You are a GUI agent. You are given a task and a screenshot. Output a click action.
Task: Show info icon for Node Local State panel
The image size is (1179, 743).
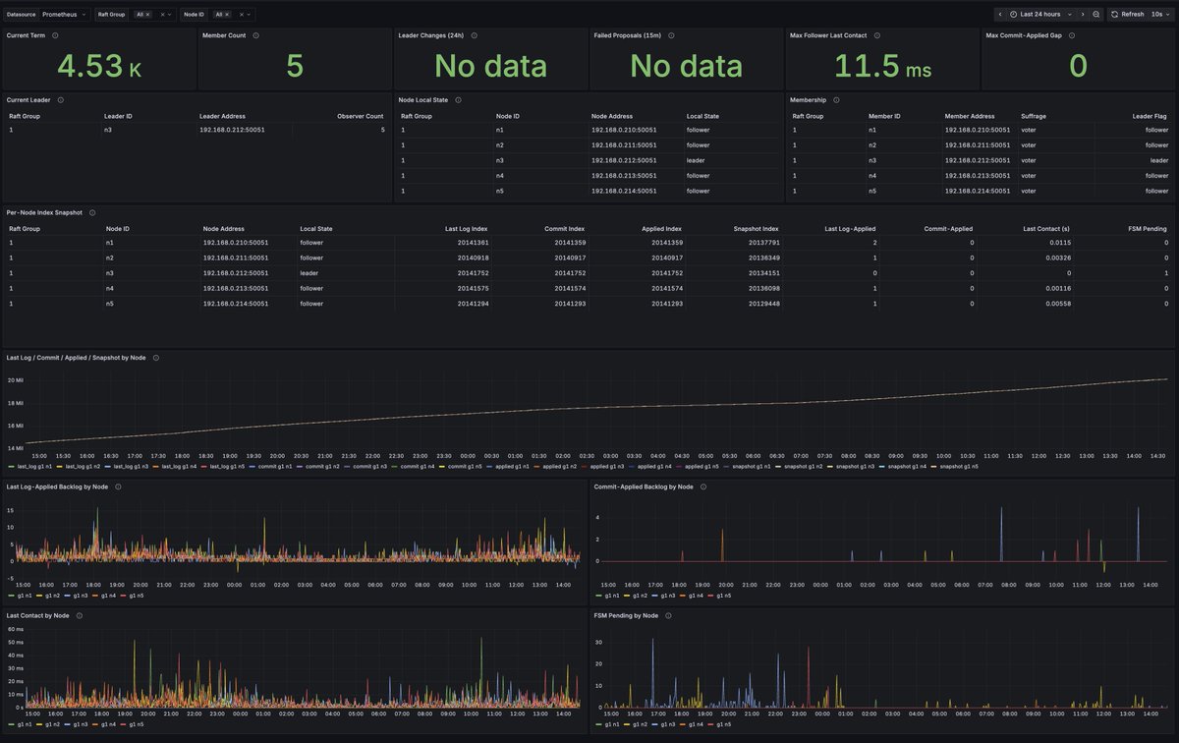(458, 99)
